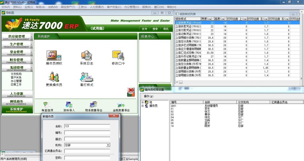This screenshot has width=304, height=161.
Task: Click the 3G logo badge in navigation panel
Action: click(x=131, y=92)
